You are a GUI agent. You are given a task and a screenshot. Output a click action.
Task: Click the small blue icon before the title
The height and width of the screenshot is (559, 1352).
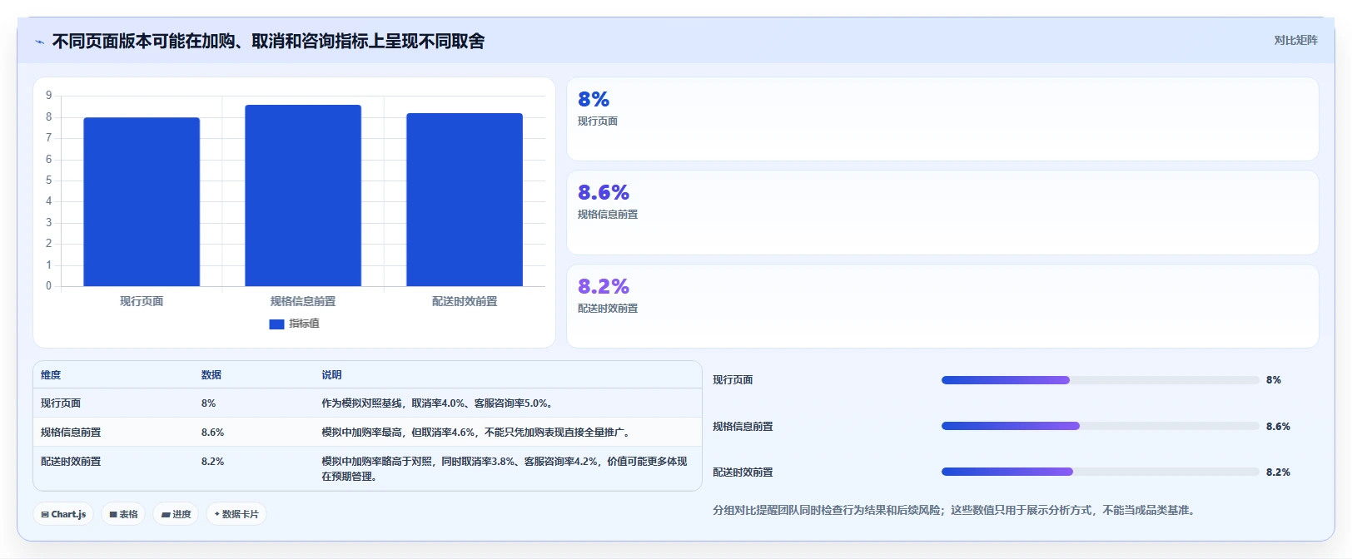pos(39,42)
